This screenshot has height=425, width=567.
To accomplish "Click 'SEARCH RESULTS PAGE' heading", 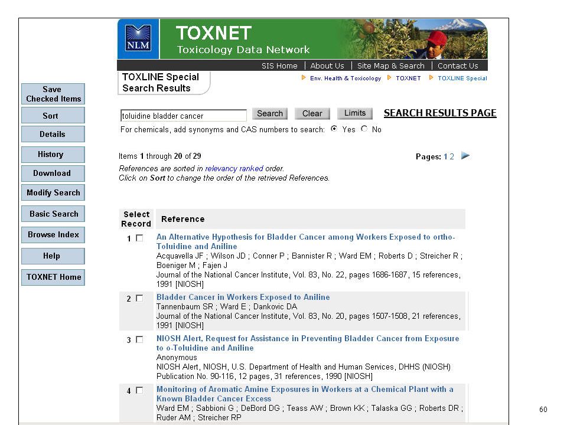I will coord(440,113).
